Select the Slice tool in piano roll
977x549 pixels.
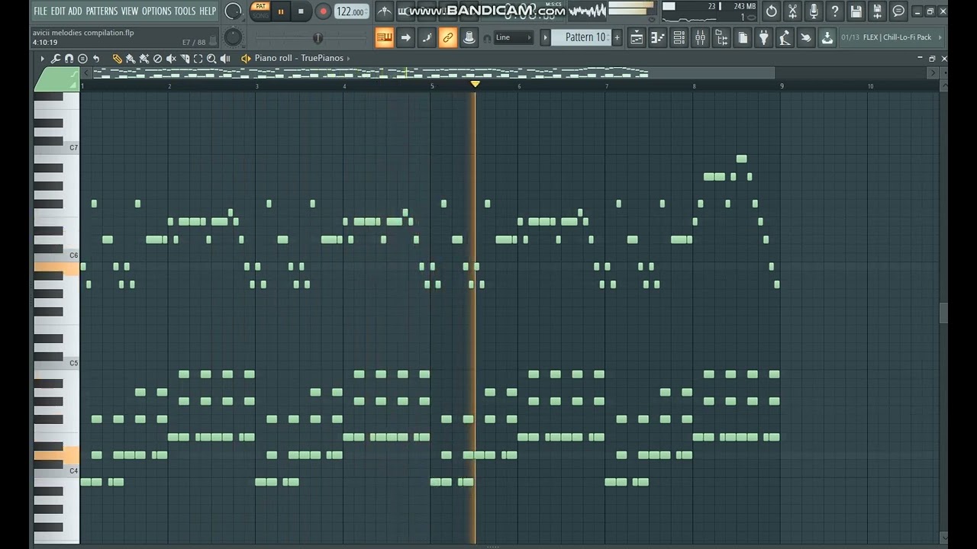point(185,59)
